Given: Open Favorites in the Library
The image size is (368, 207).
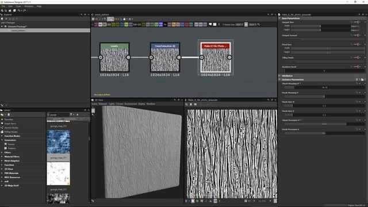Looking at the screenshot, I should point(9,120).
